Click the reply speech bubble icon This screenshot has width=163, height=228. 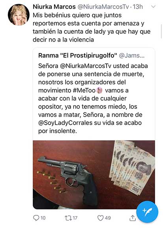point(36,218)
